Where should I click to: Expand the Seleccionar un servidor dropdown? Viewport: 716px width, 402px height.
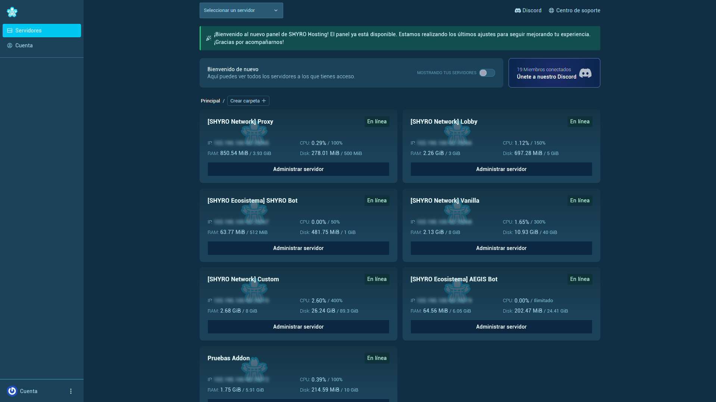(241, 10)
